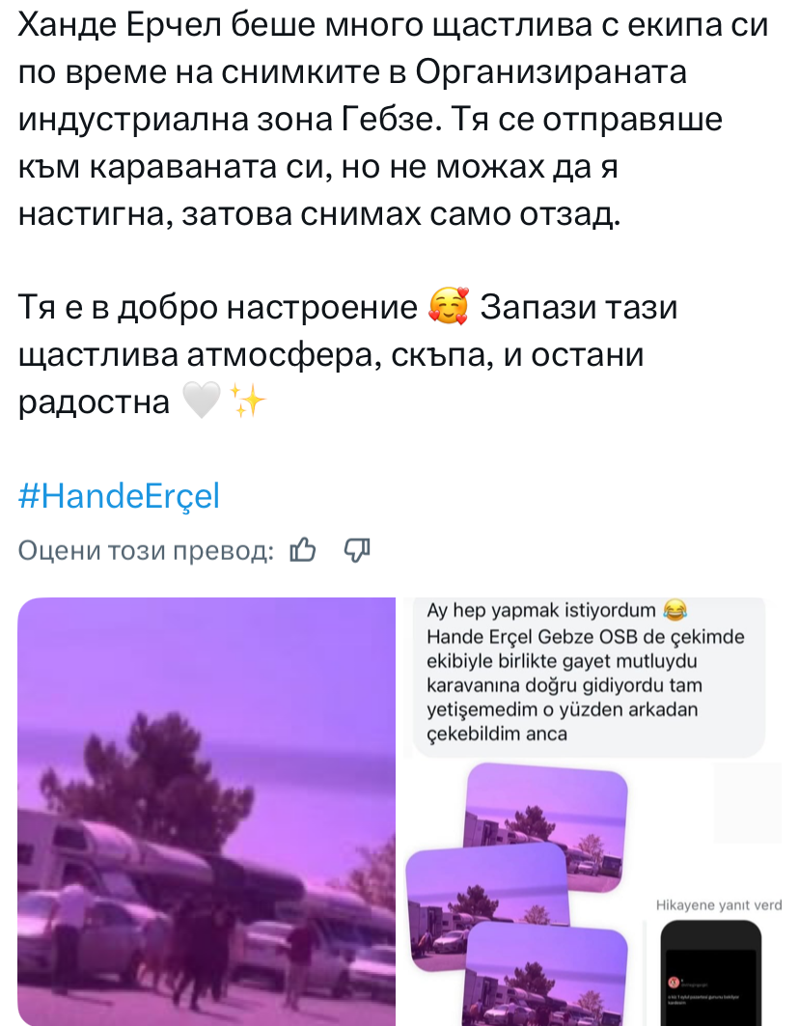Tap the topmost small purple photo card

point(546,824)
